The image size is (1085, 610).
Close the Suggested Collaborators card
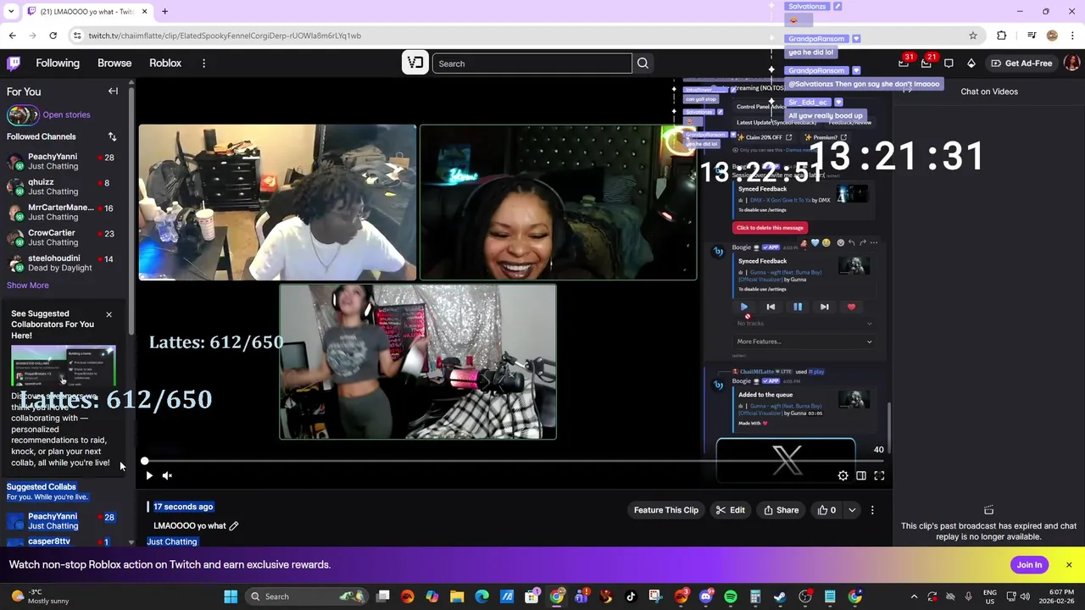coord(108,314)
